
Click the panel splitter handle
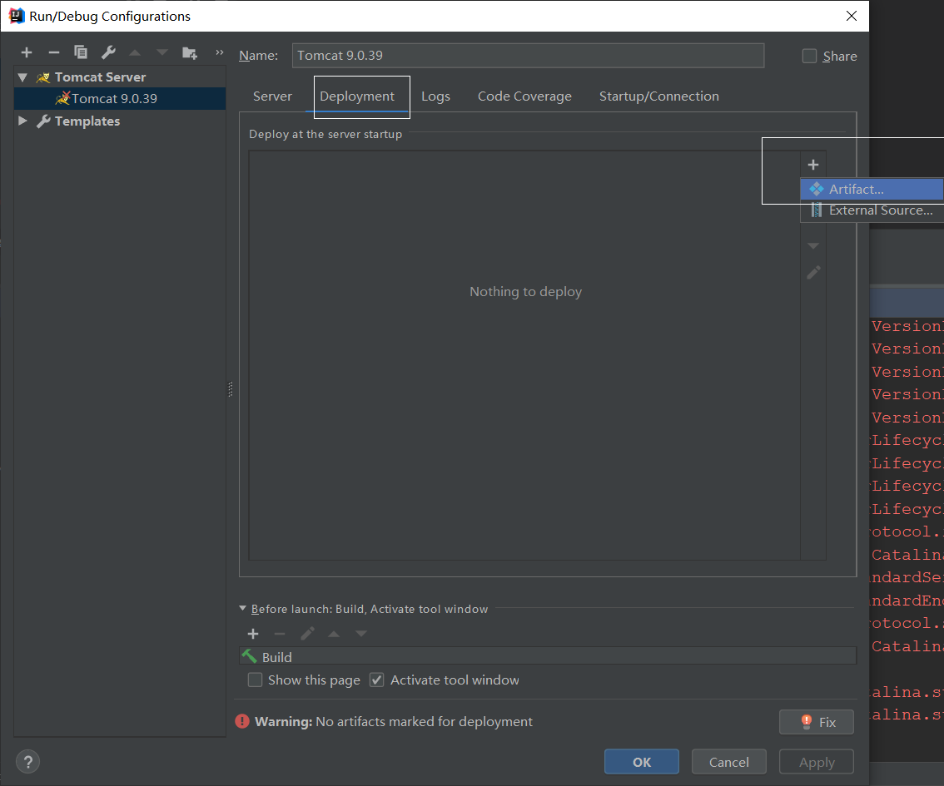click(x=231, y=390)
